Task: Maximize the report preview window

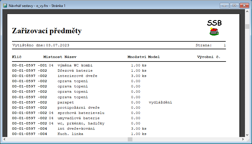Action: (234, 5)
